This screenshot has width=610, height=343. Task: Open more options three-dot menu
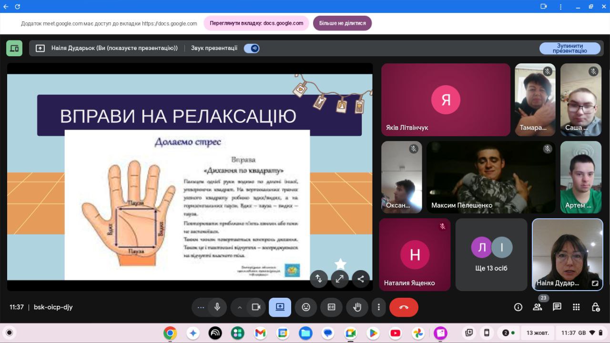378,307
